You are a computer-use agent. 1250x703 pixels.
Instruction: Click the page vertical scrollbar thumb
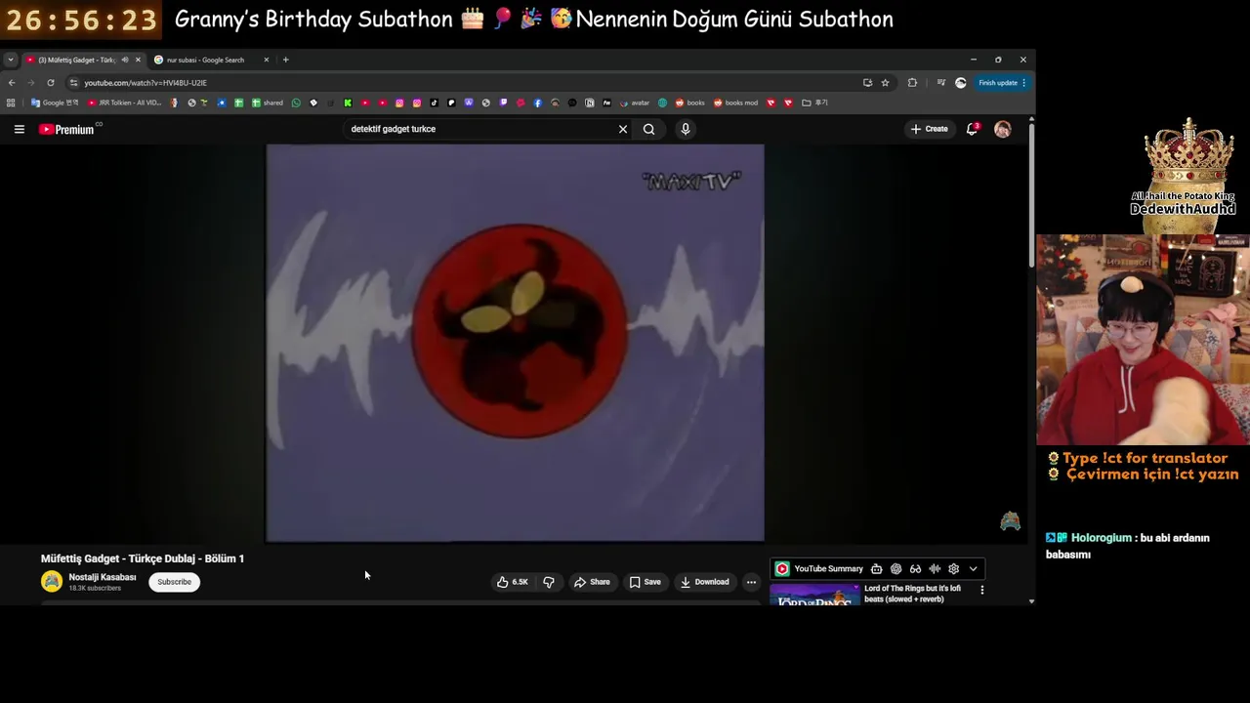coord(1031,193)
